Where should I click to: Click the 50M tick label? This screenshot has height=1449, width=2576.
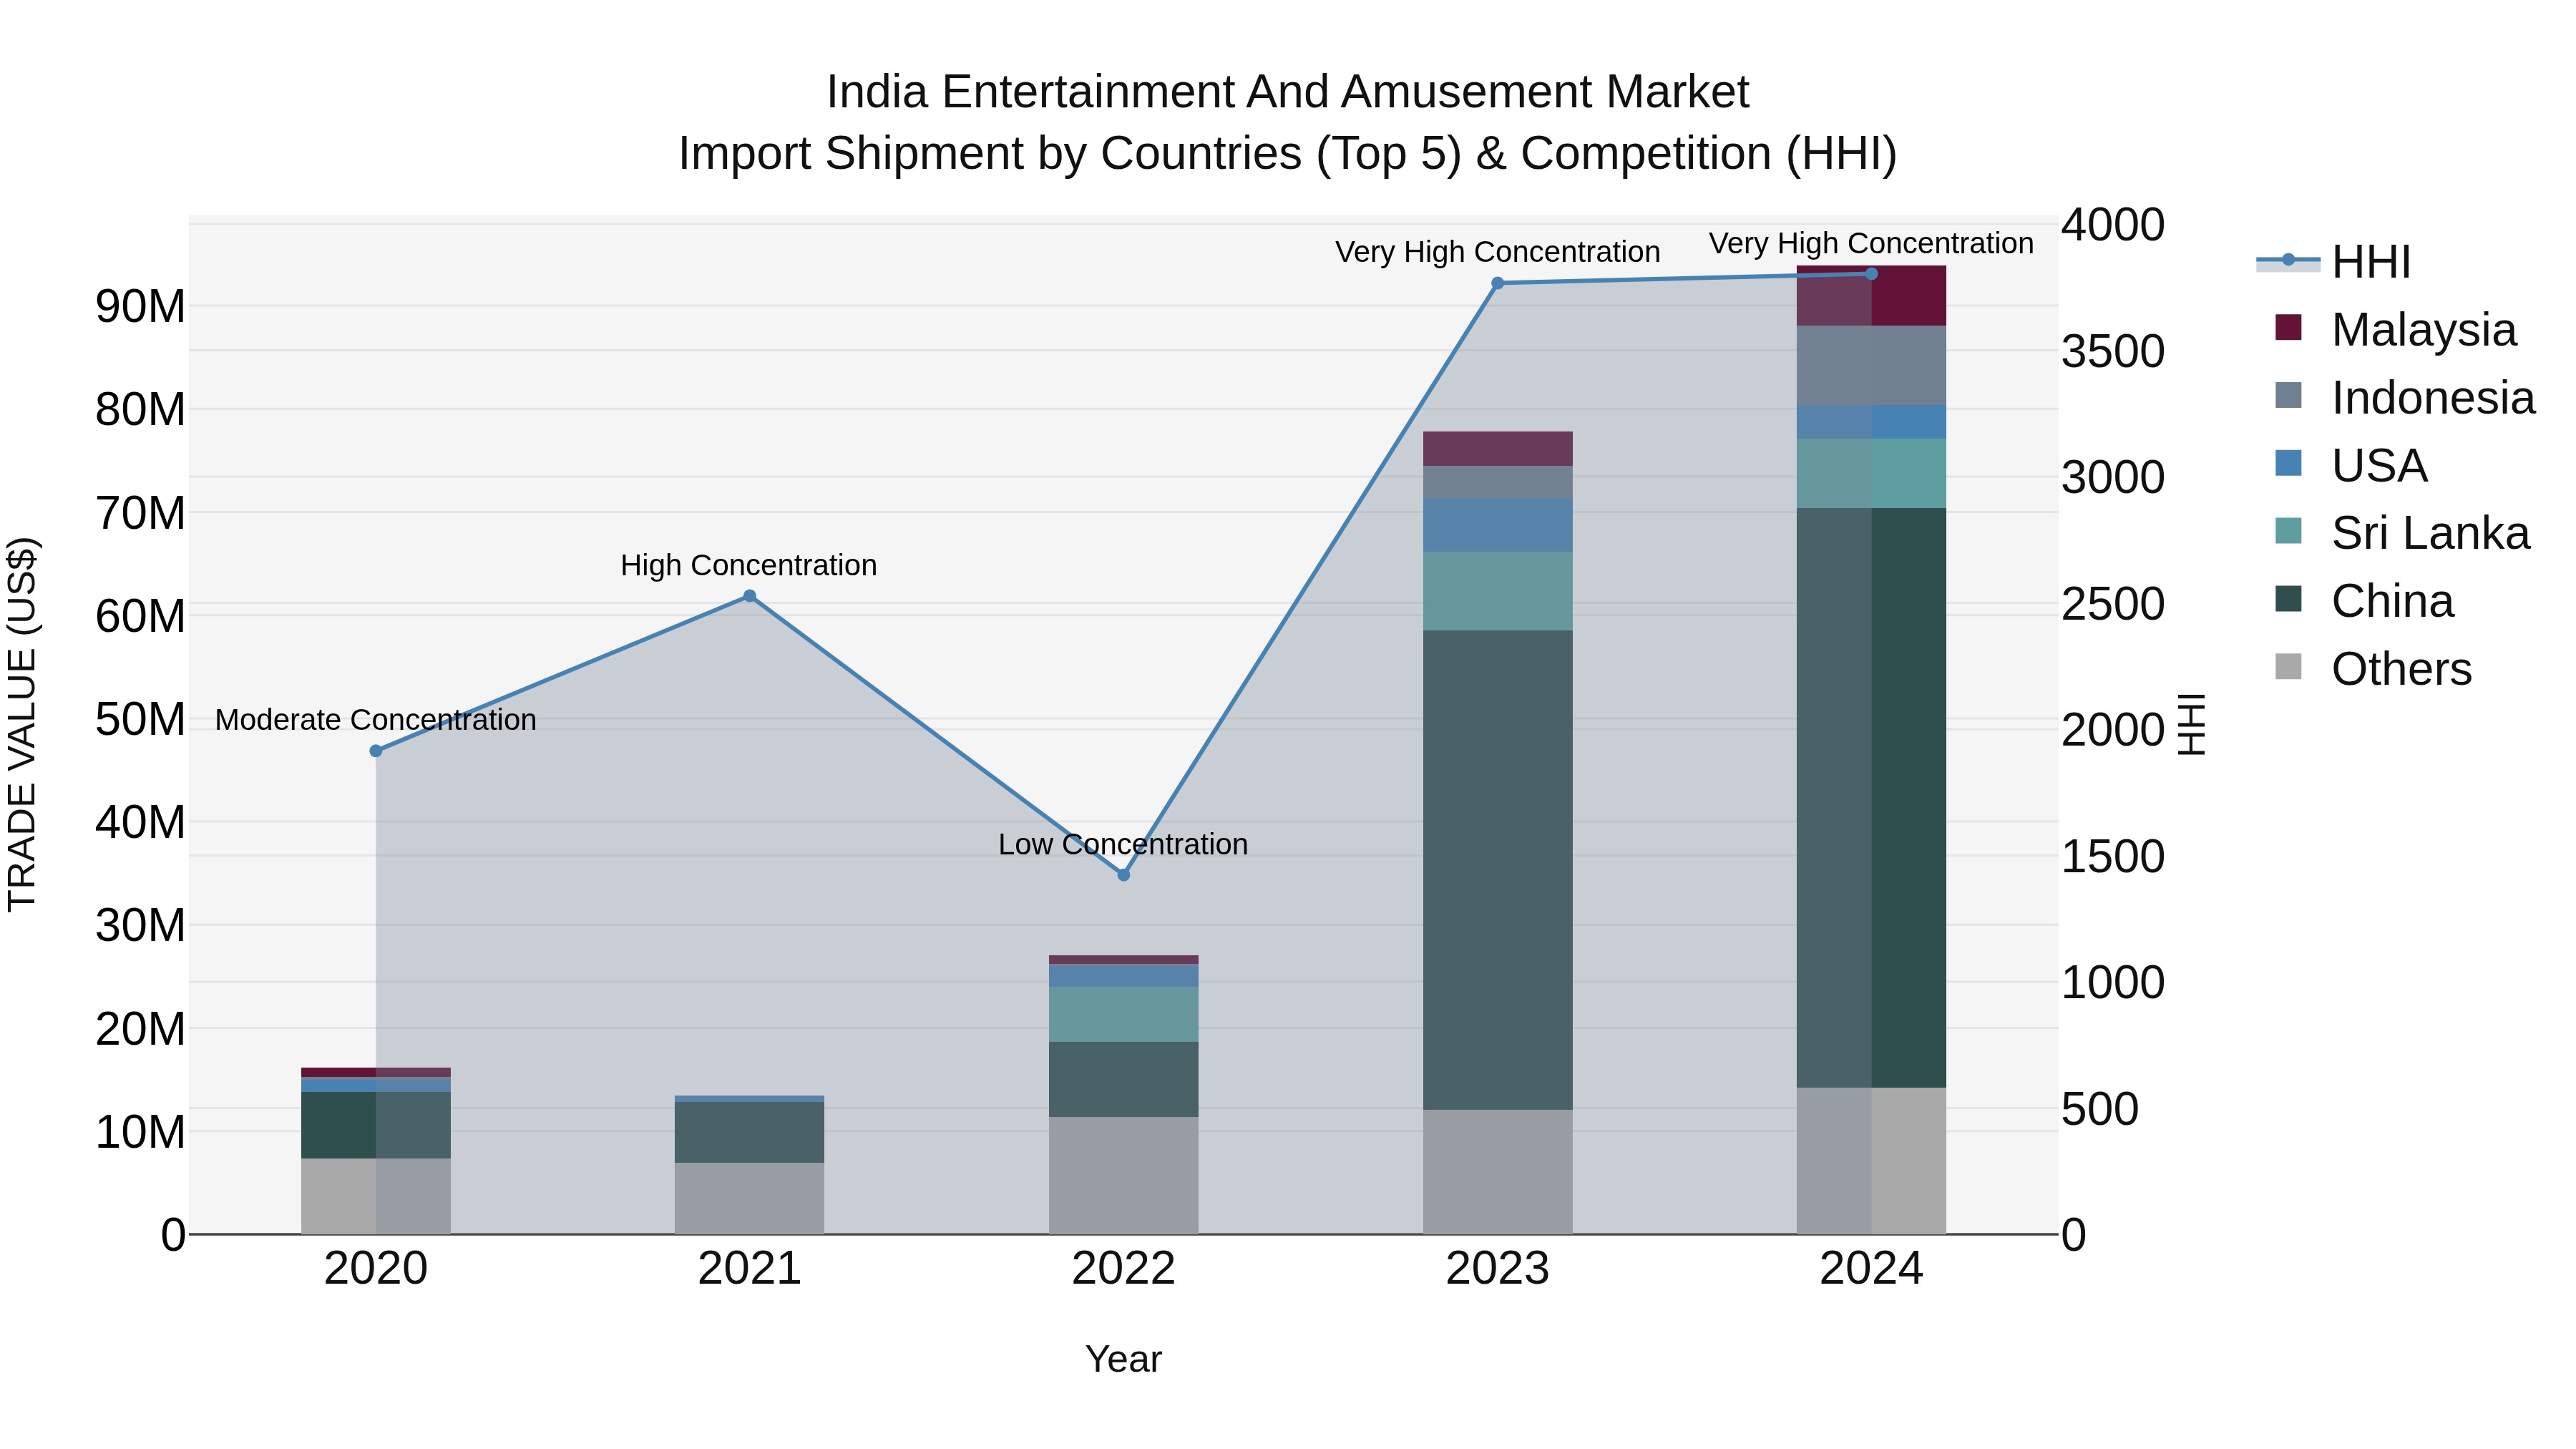click(x=140, y=719)
